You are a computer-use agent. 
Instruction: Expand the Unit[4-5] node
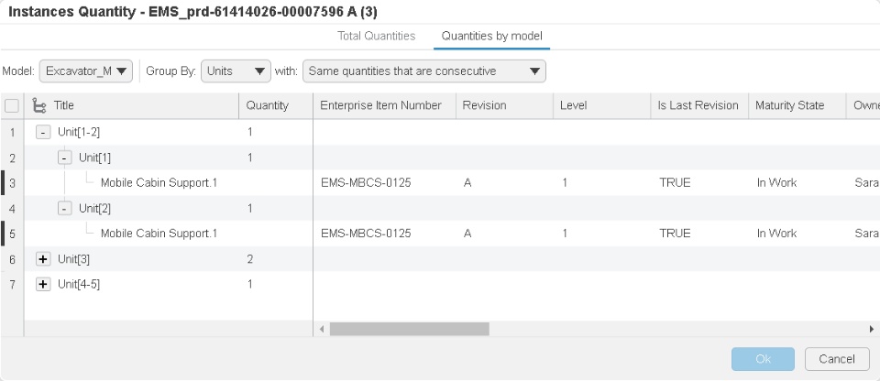(x=42, y=285)
